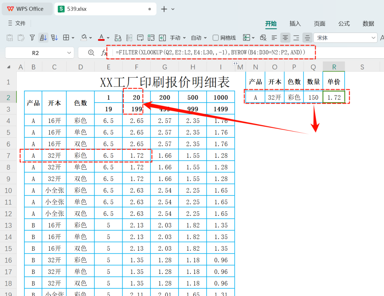Screen dimensions: 384x296
Task: Click the wrap text icon
Action: point(140,38)
